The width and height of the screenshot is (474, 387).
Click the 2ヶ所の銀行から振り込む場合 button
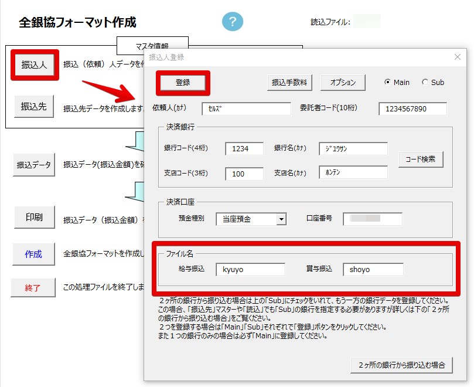pos(402,364)
